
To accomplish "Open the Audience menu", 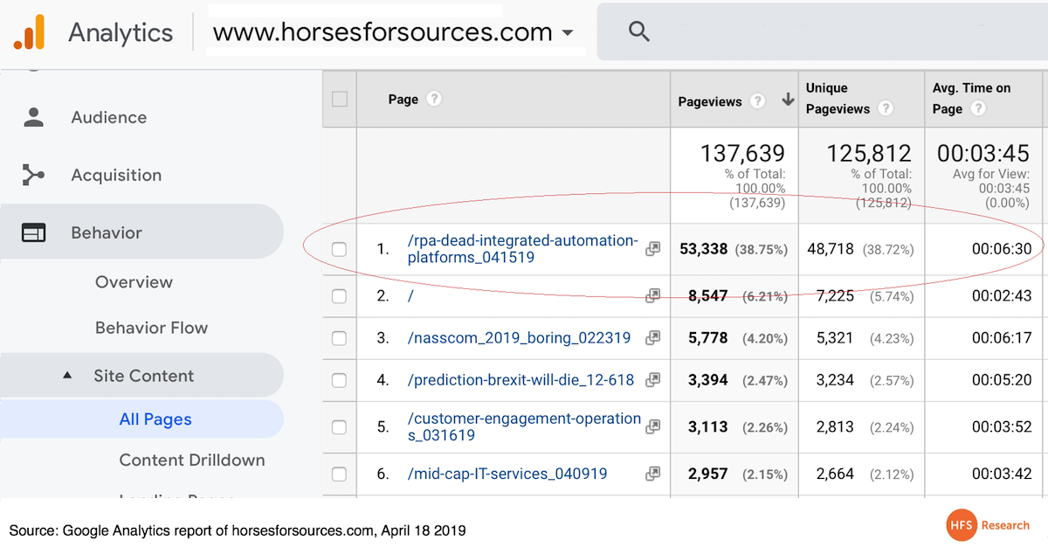I will (x=109, y=117).
